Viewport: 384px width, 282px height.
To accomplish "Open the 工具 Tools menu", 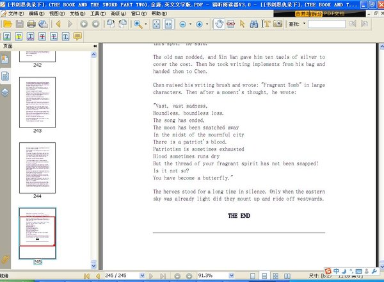I will coord(98,13).
